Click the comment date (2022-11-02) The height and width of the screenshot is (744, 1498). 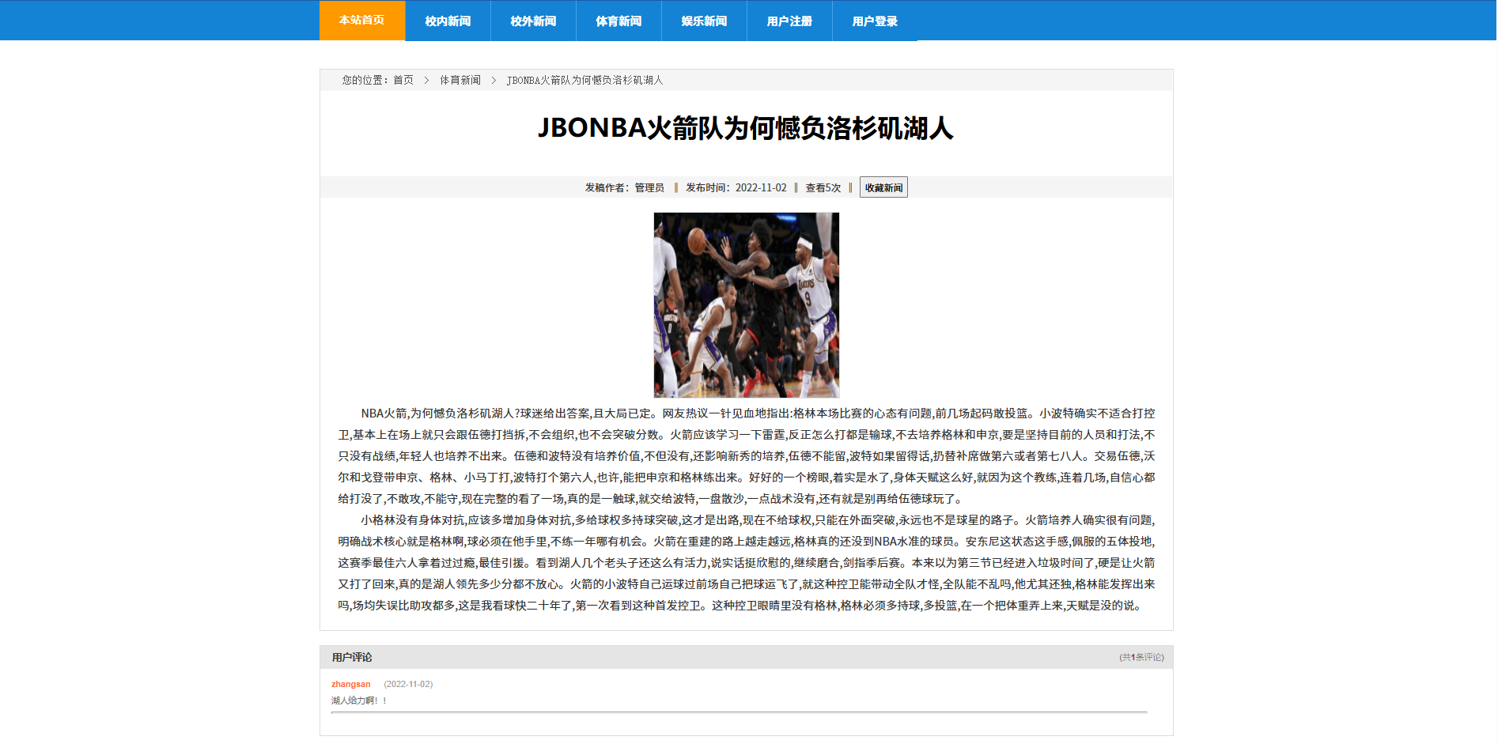pos(408,684)
